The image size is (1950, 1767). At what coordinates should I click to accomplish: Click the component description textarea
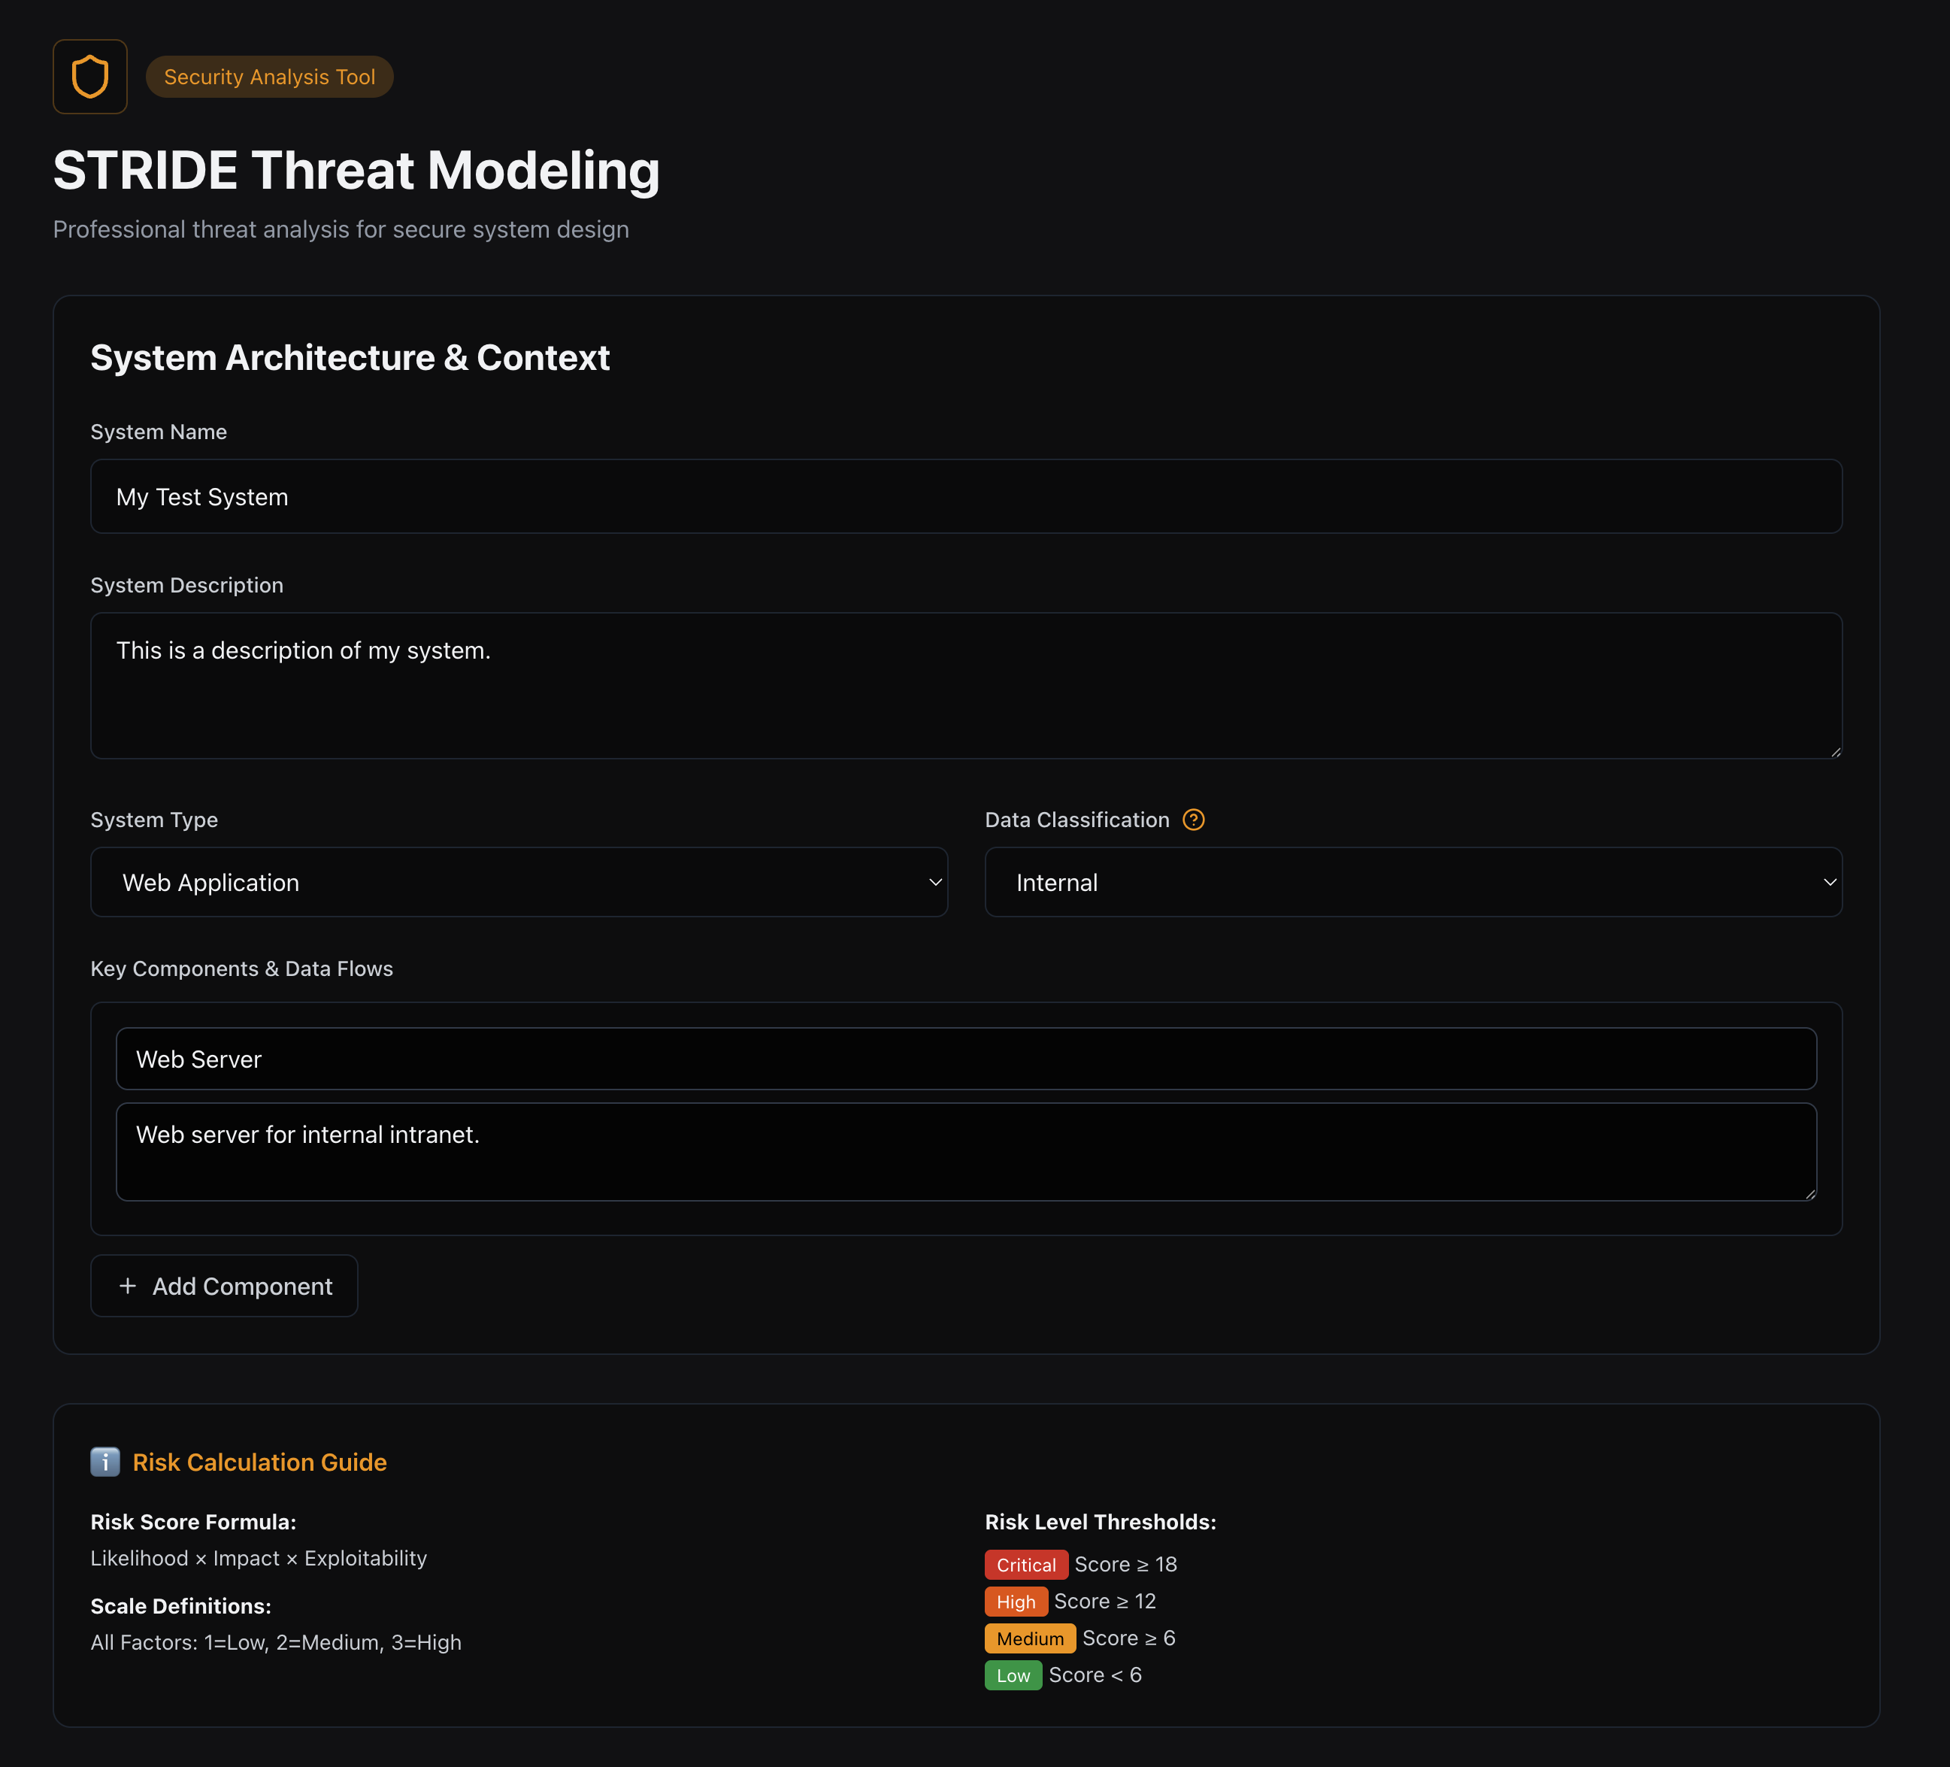click(x=966, y=1153)
